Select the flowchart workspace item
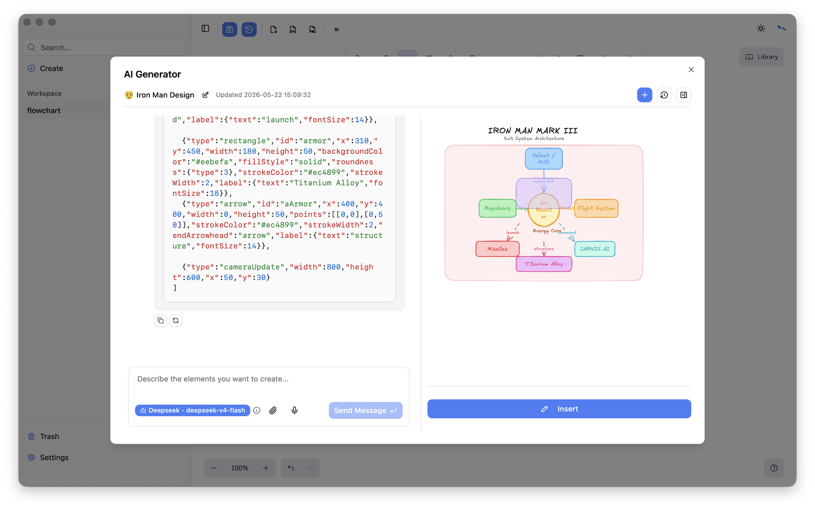Viewport: 815px width, 509px height. 66,110
